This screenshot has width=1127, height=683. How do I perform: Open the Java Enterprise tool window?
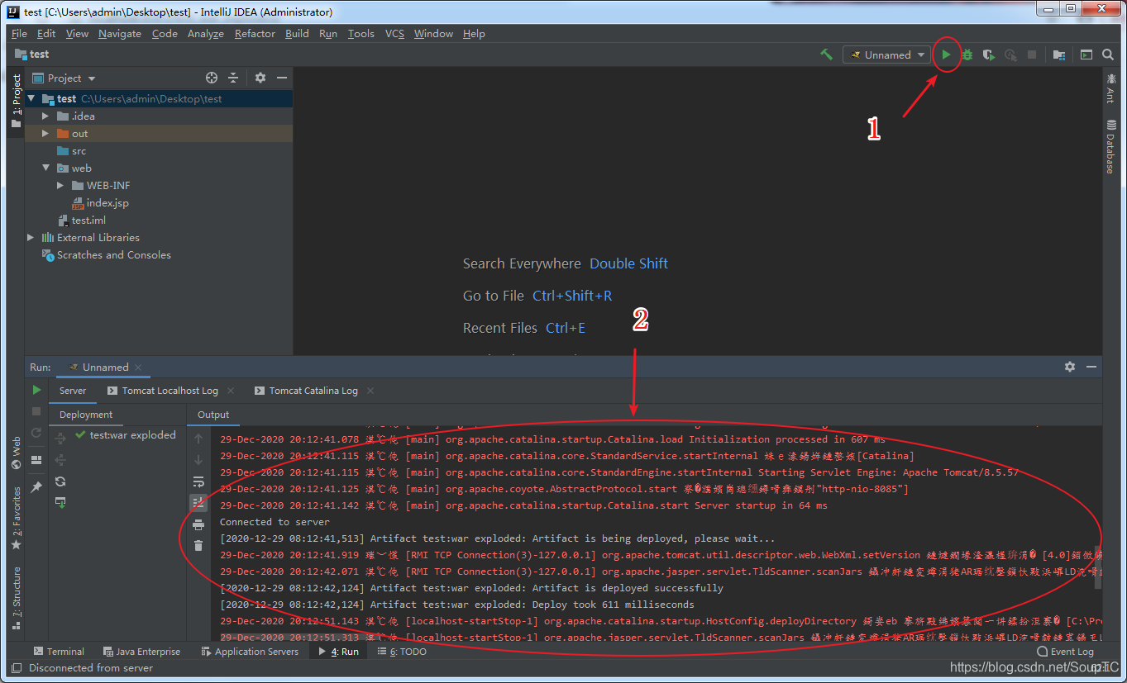point(141,652)
